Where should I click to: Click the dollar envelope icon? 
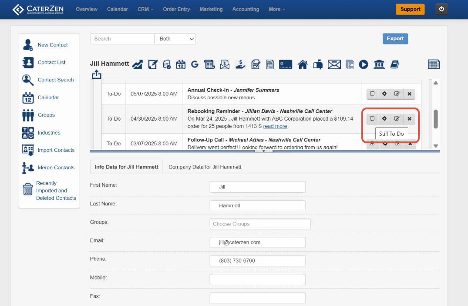[x=225, y=64]
